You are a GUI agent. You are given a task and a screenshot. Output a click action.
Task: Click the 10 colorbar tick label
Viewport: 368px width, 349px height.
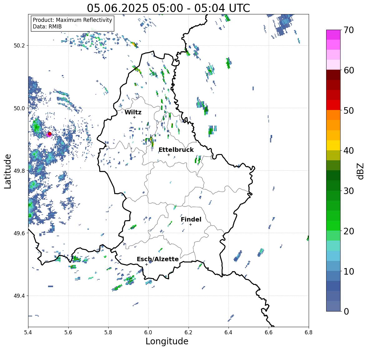pyautogui.click(x=349, y=271)
